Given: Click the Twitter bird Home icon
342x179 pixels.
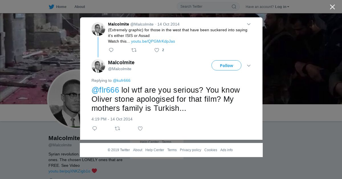Looking at the screenshot, I should coord(52,7).
